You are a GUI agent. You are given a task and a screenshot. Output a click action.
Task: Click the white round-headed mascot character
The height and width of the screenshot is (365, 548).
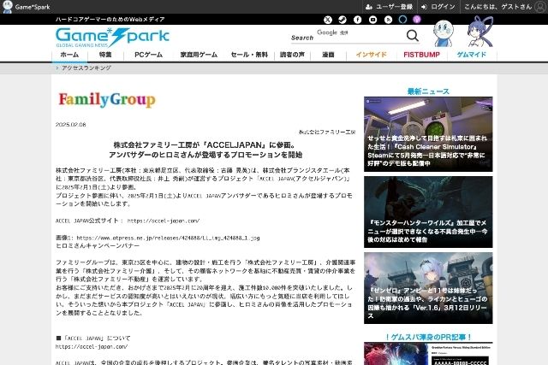coord(444,33)
